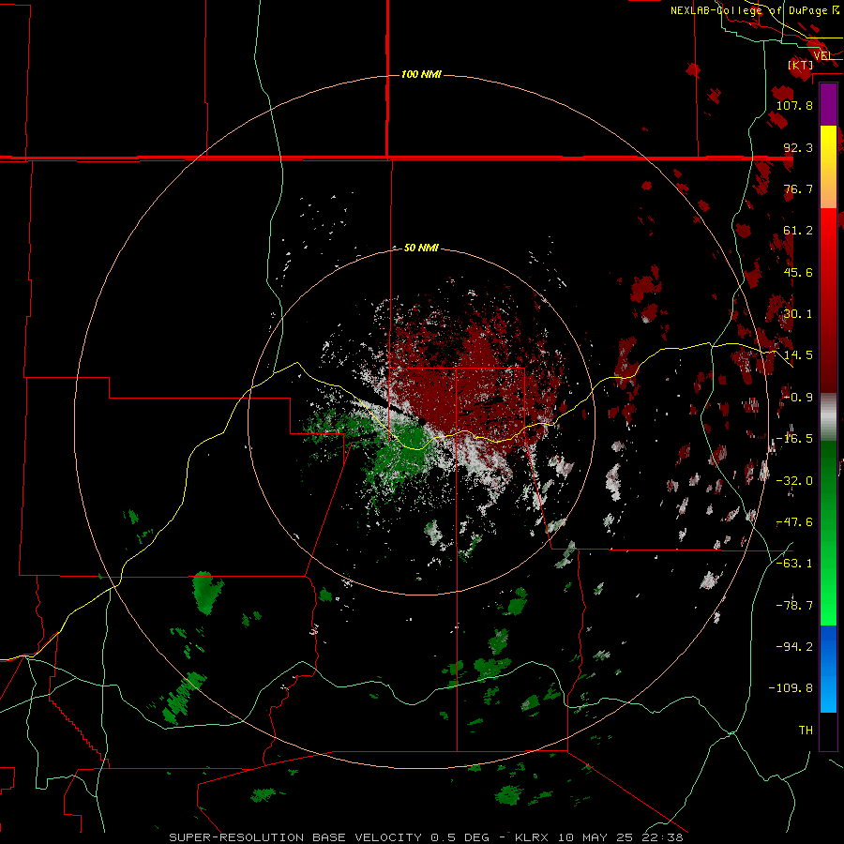
Task: Click the TH label below the scale
Action: tap(806, 731)
